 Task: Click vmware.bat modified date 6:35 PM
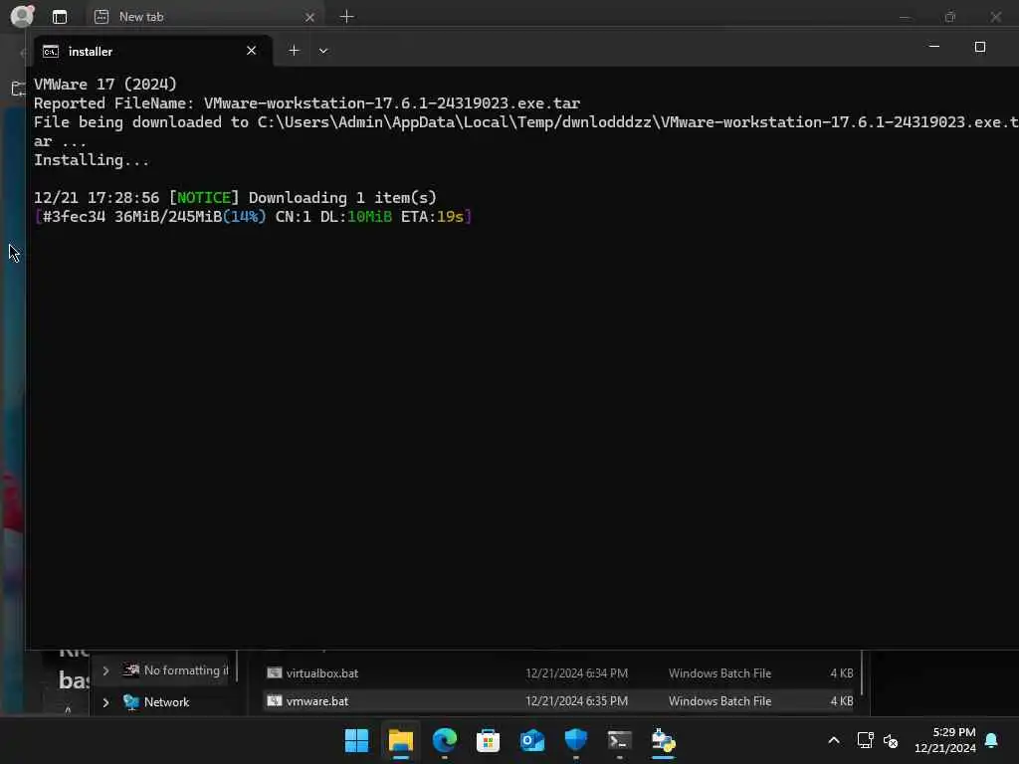pyautogui.click(x=576, y=701)
